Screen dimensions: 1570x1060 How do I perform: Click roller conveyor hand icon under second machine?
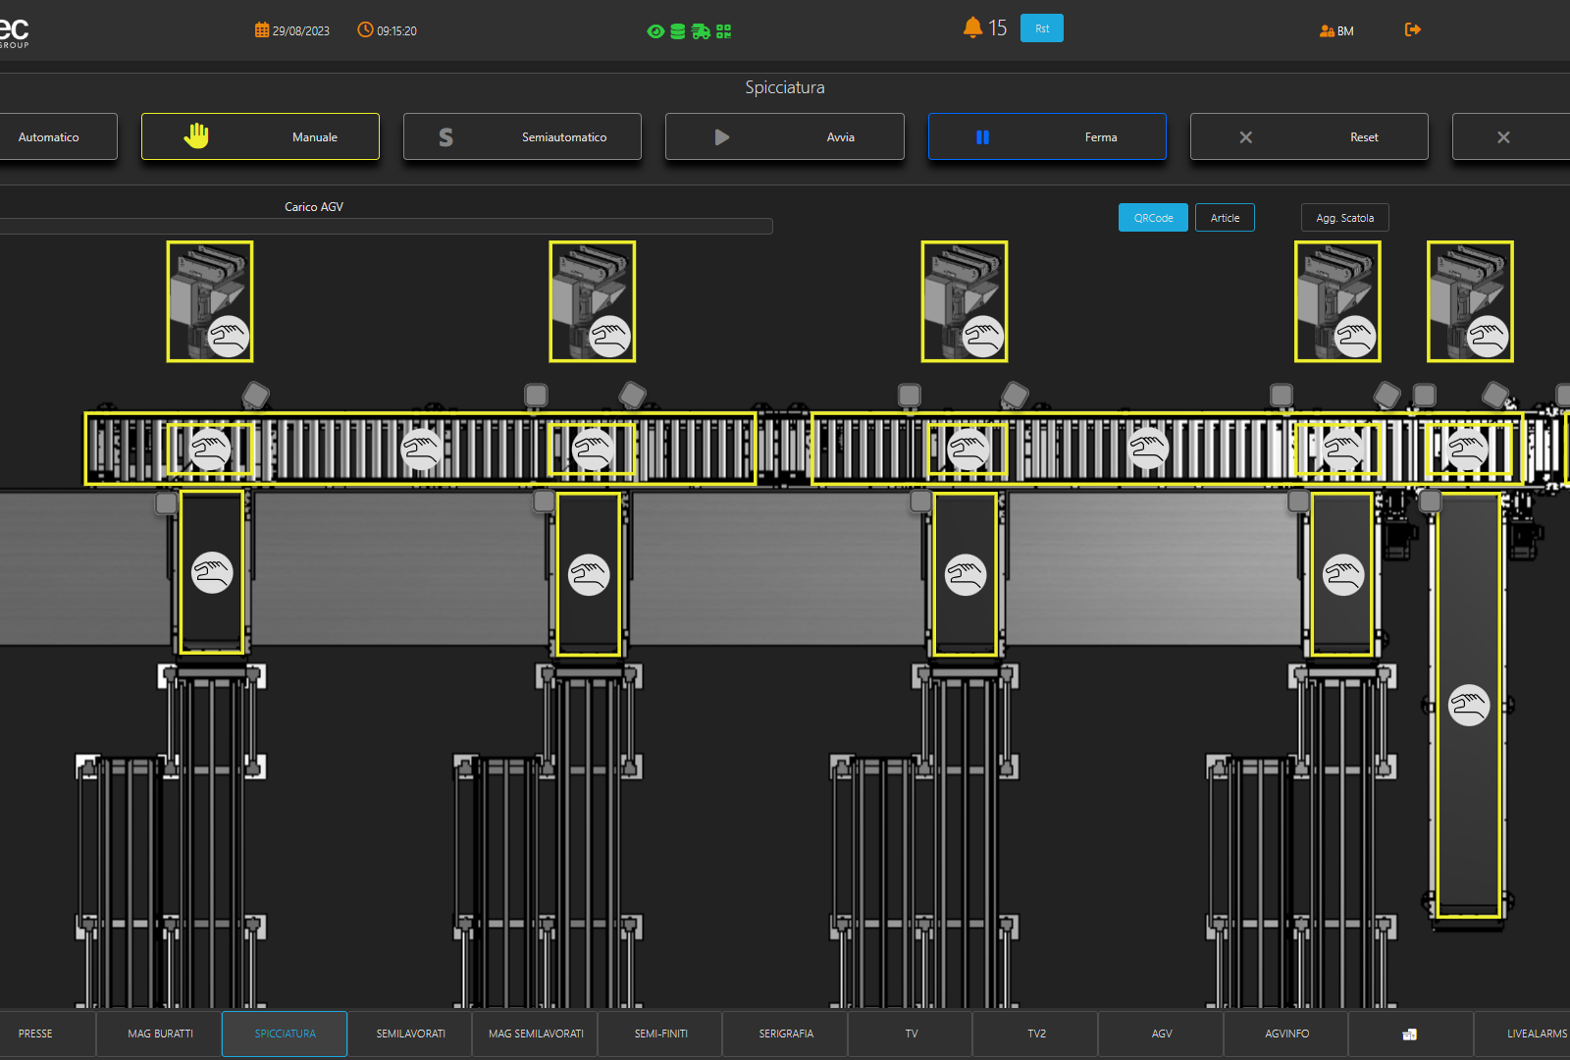[x=592, y=450]
